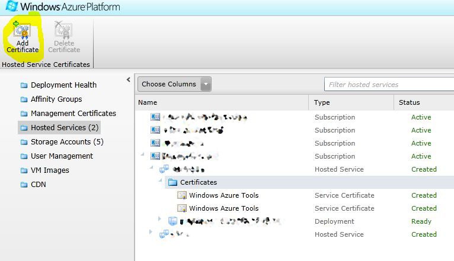Click the Deployment row cube icon
454x261 pixels.
pyautogui.click(x=172, y=221)
